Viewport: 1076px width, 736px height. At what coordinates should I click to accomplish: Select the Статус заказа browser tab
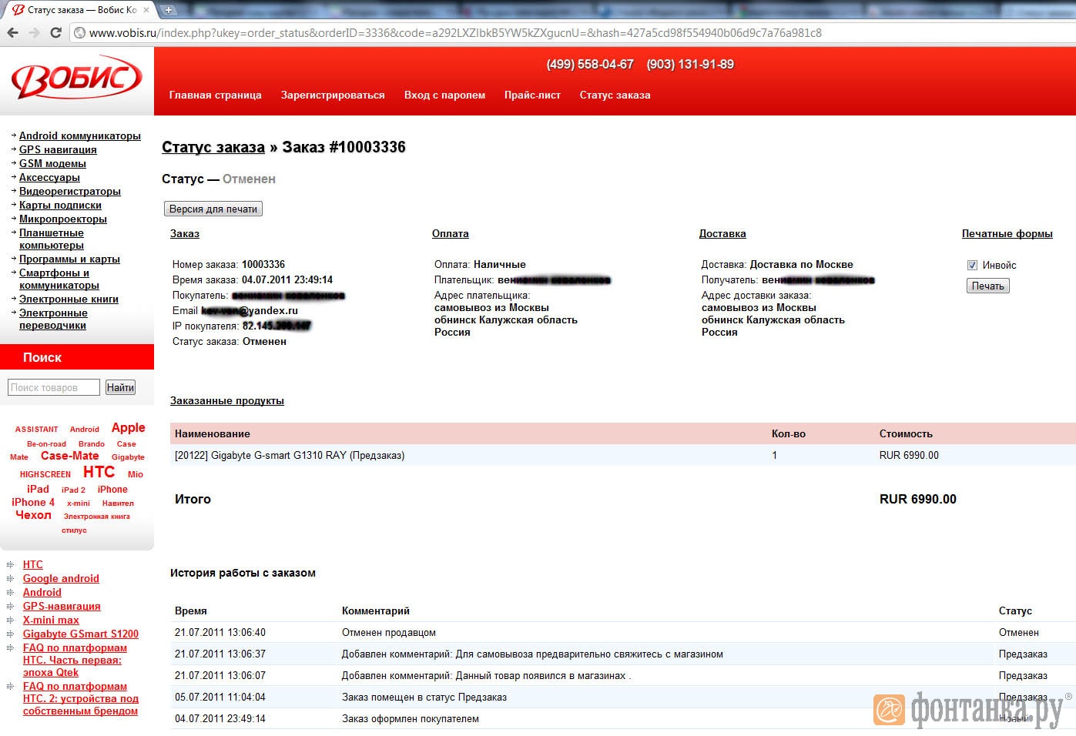81,10
